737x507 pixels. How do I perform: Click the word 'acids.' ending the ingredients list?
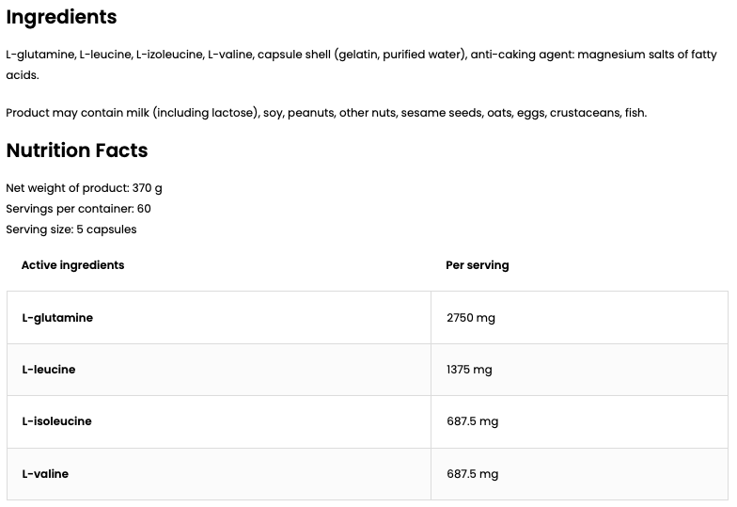(x=23, y=74)
